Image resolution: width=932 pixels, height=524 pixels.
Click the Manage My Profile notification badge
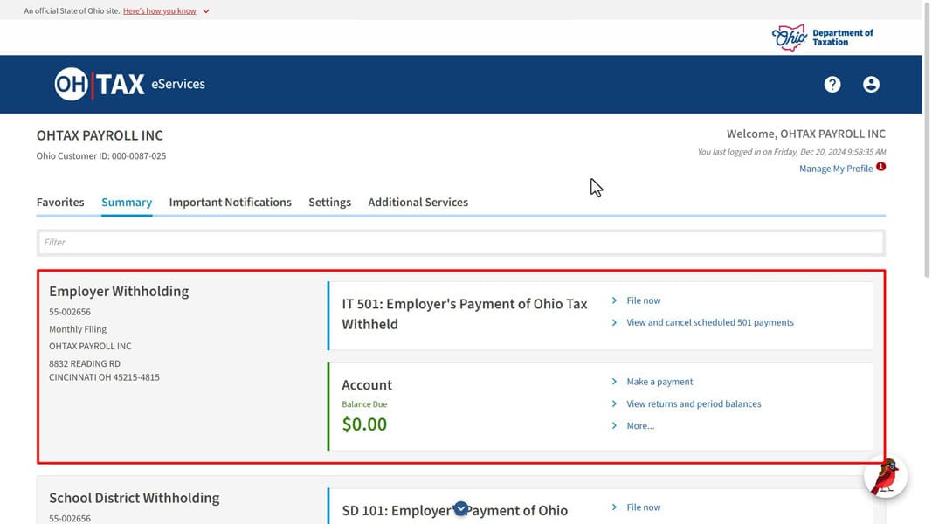click(880, 167)
